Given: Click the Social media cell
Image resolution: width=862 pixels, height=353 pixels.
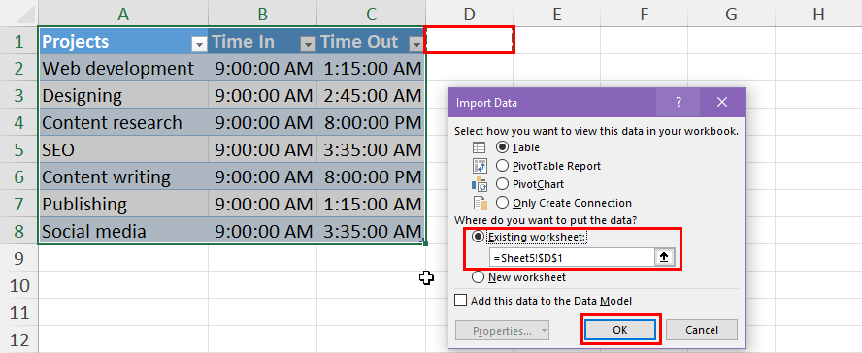Looking at the screenshot, I should [x=123, y=231].
